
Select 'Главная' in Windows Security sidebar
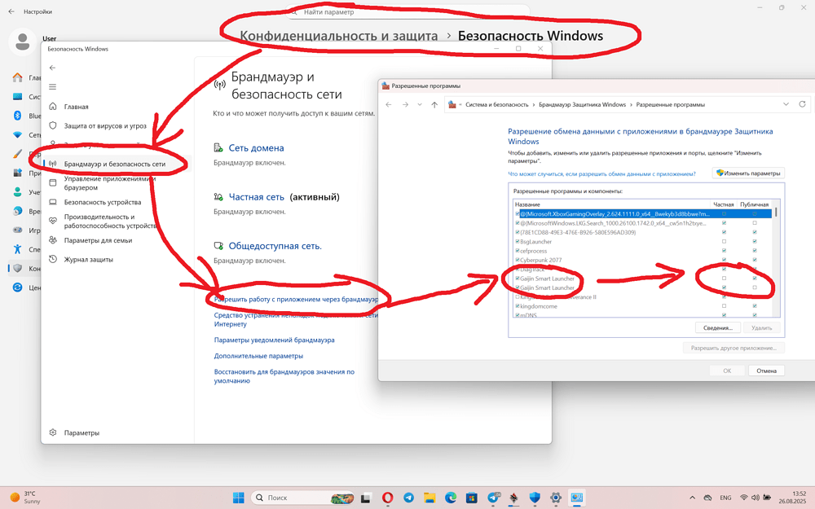(x=76, y=107)
